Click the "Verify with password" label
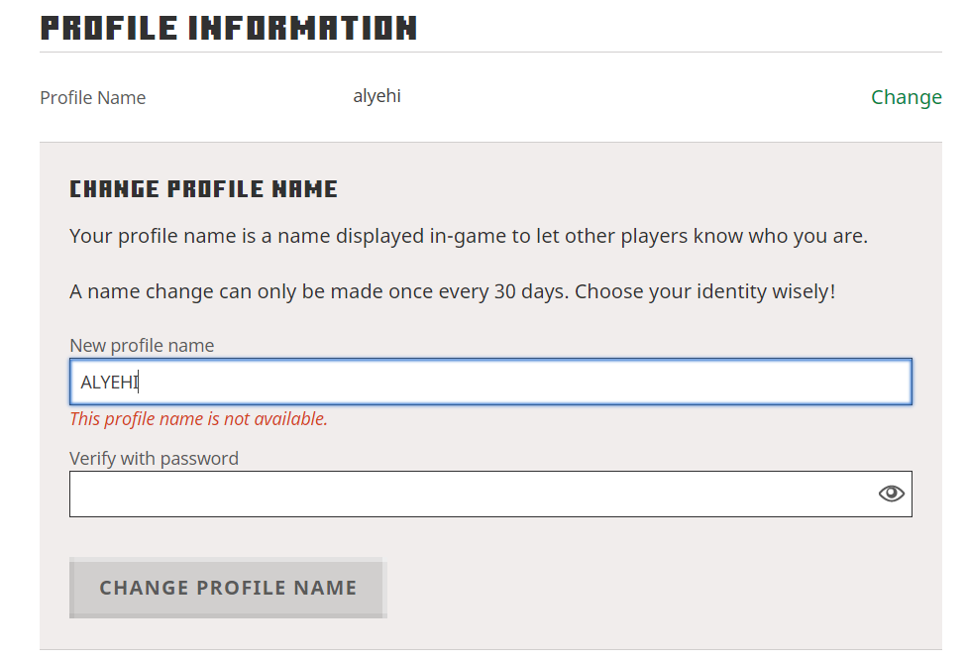 (x=154, y=458)
